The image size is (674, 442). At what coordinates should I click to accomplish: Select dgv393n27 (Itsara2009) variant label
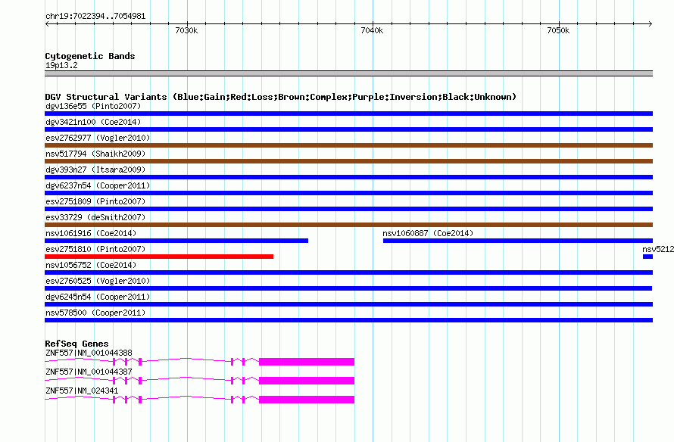pyautogui.click(x=95, y=170)
